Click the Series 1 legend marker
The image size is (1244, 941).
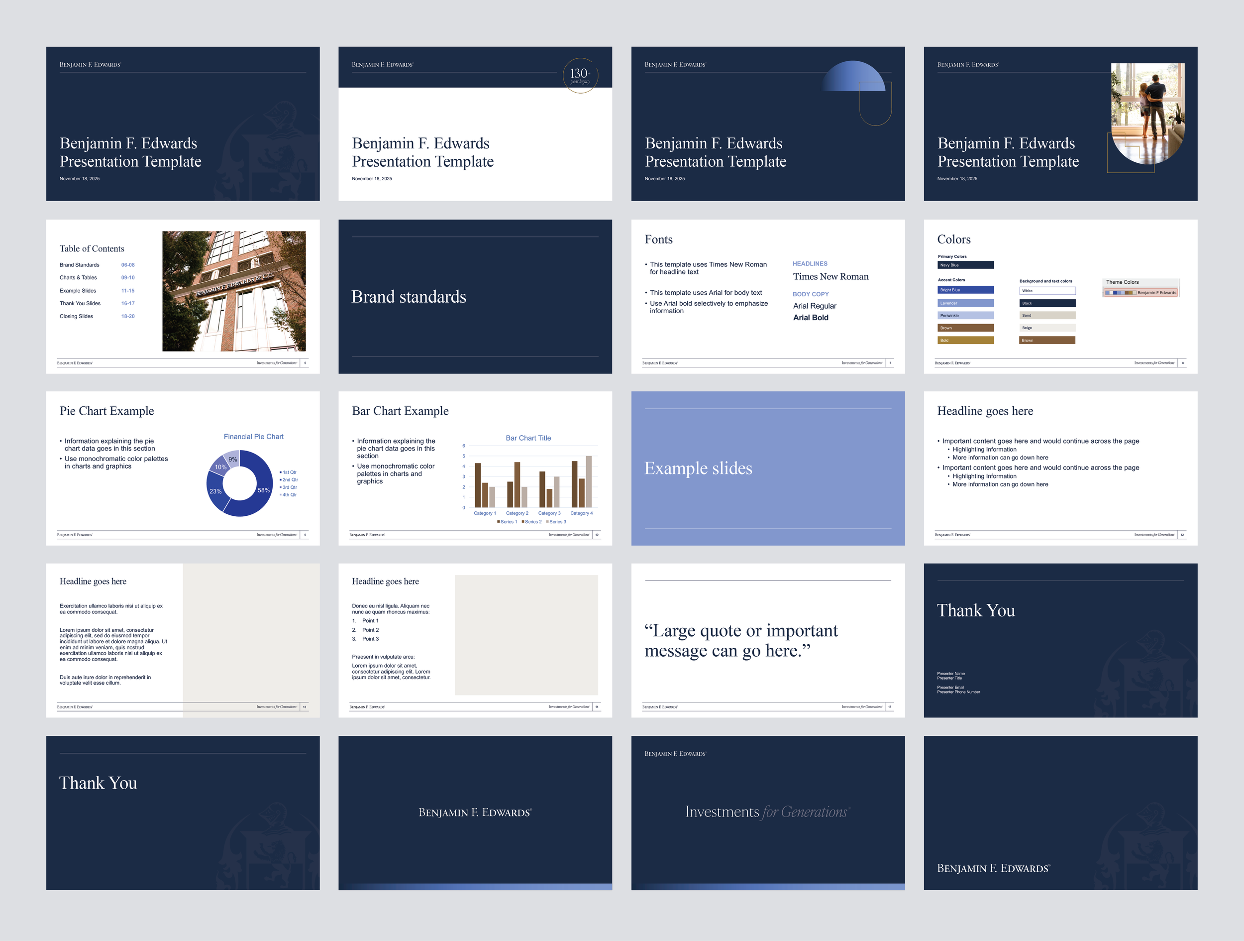coord(499,522)
